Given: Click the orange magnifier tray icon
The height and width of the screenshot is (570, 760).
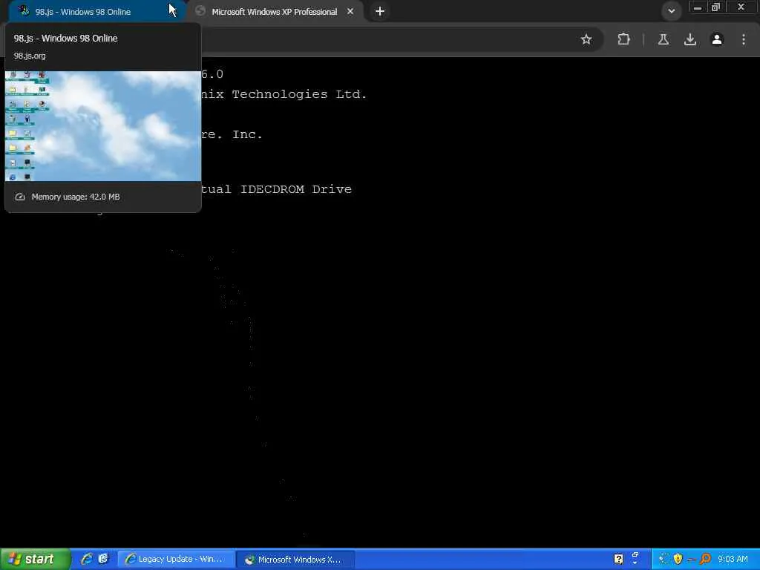Looking at the screenshot, I should coord(706,559).
